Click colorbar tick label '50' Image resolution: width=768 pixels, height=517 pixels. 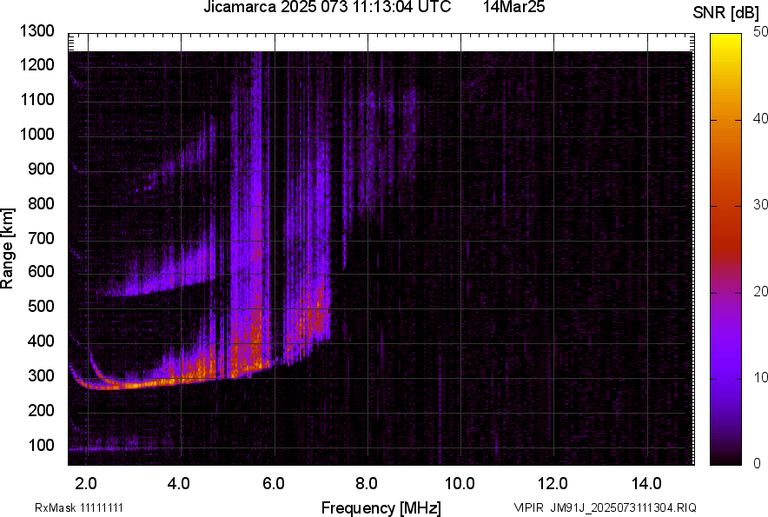[x=761, y=32]
